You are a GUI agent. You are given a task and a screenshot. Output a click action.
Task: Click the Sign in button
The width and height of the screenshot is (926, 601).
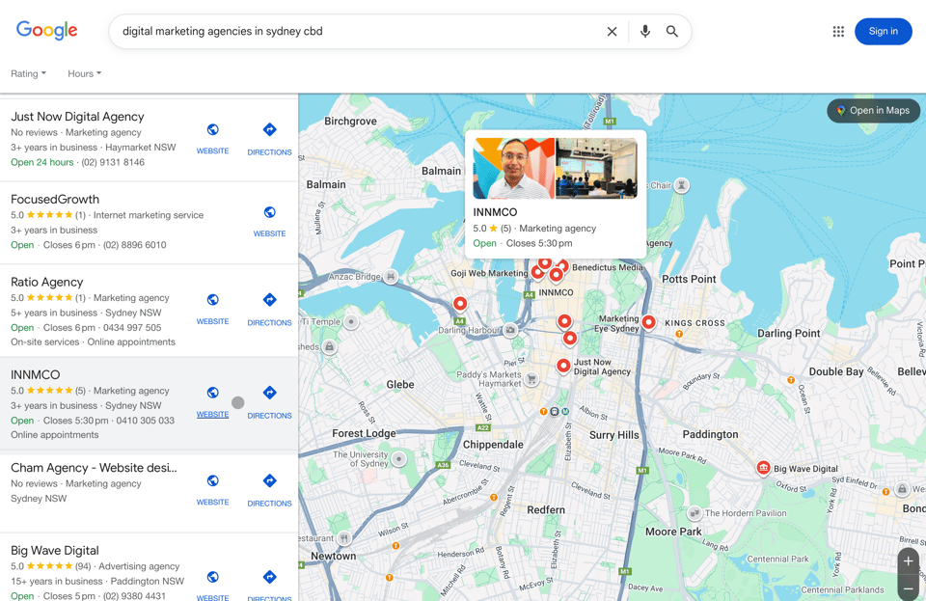point(883,31)
